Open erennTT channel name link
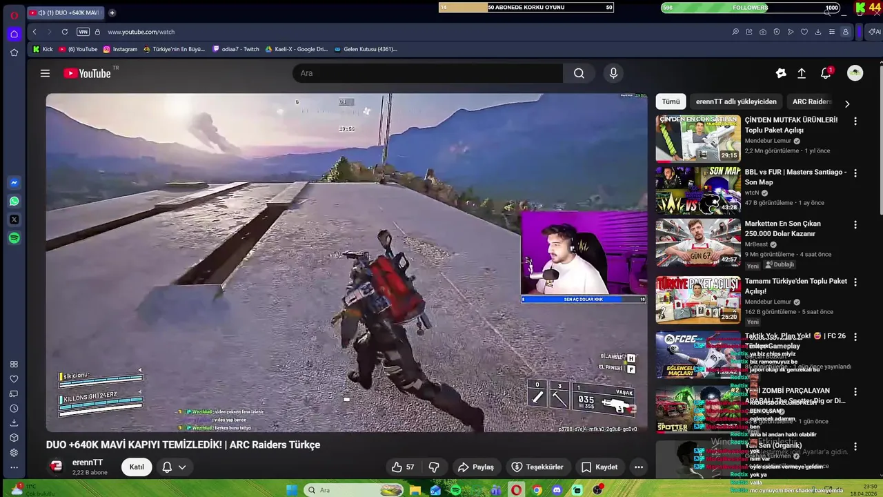 coord(88,462)
